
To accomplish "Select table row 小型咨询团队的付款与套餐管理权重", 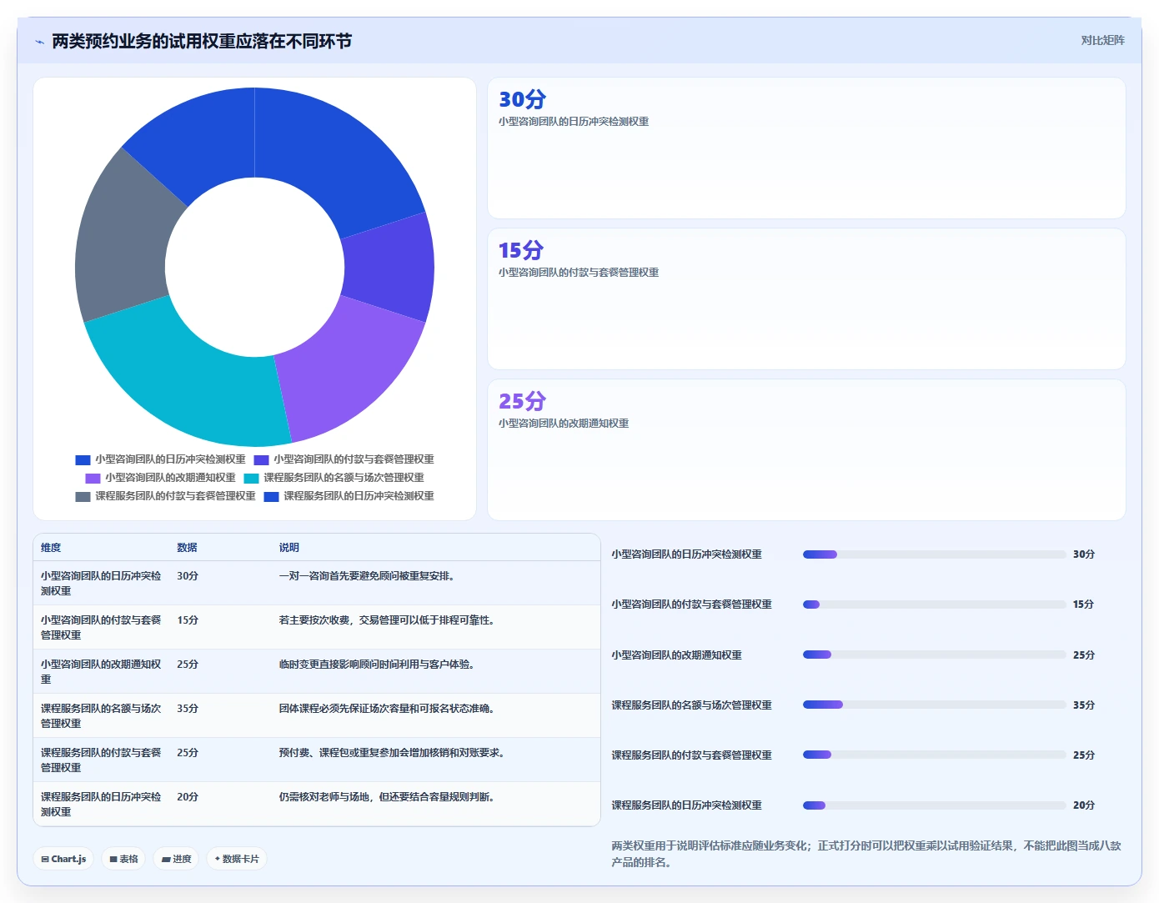I will coord(317,627).
